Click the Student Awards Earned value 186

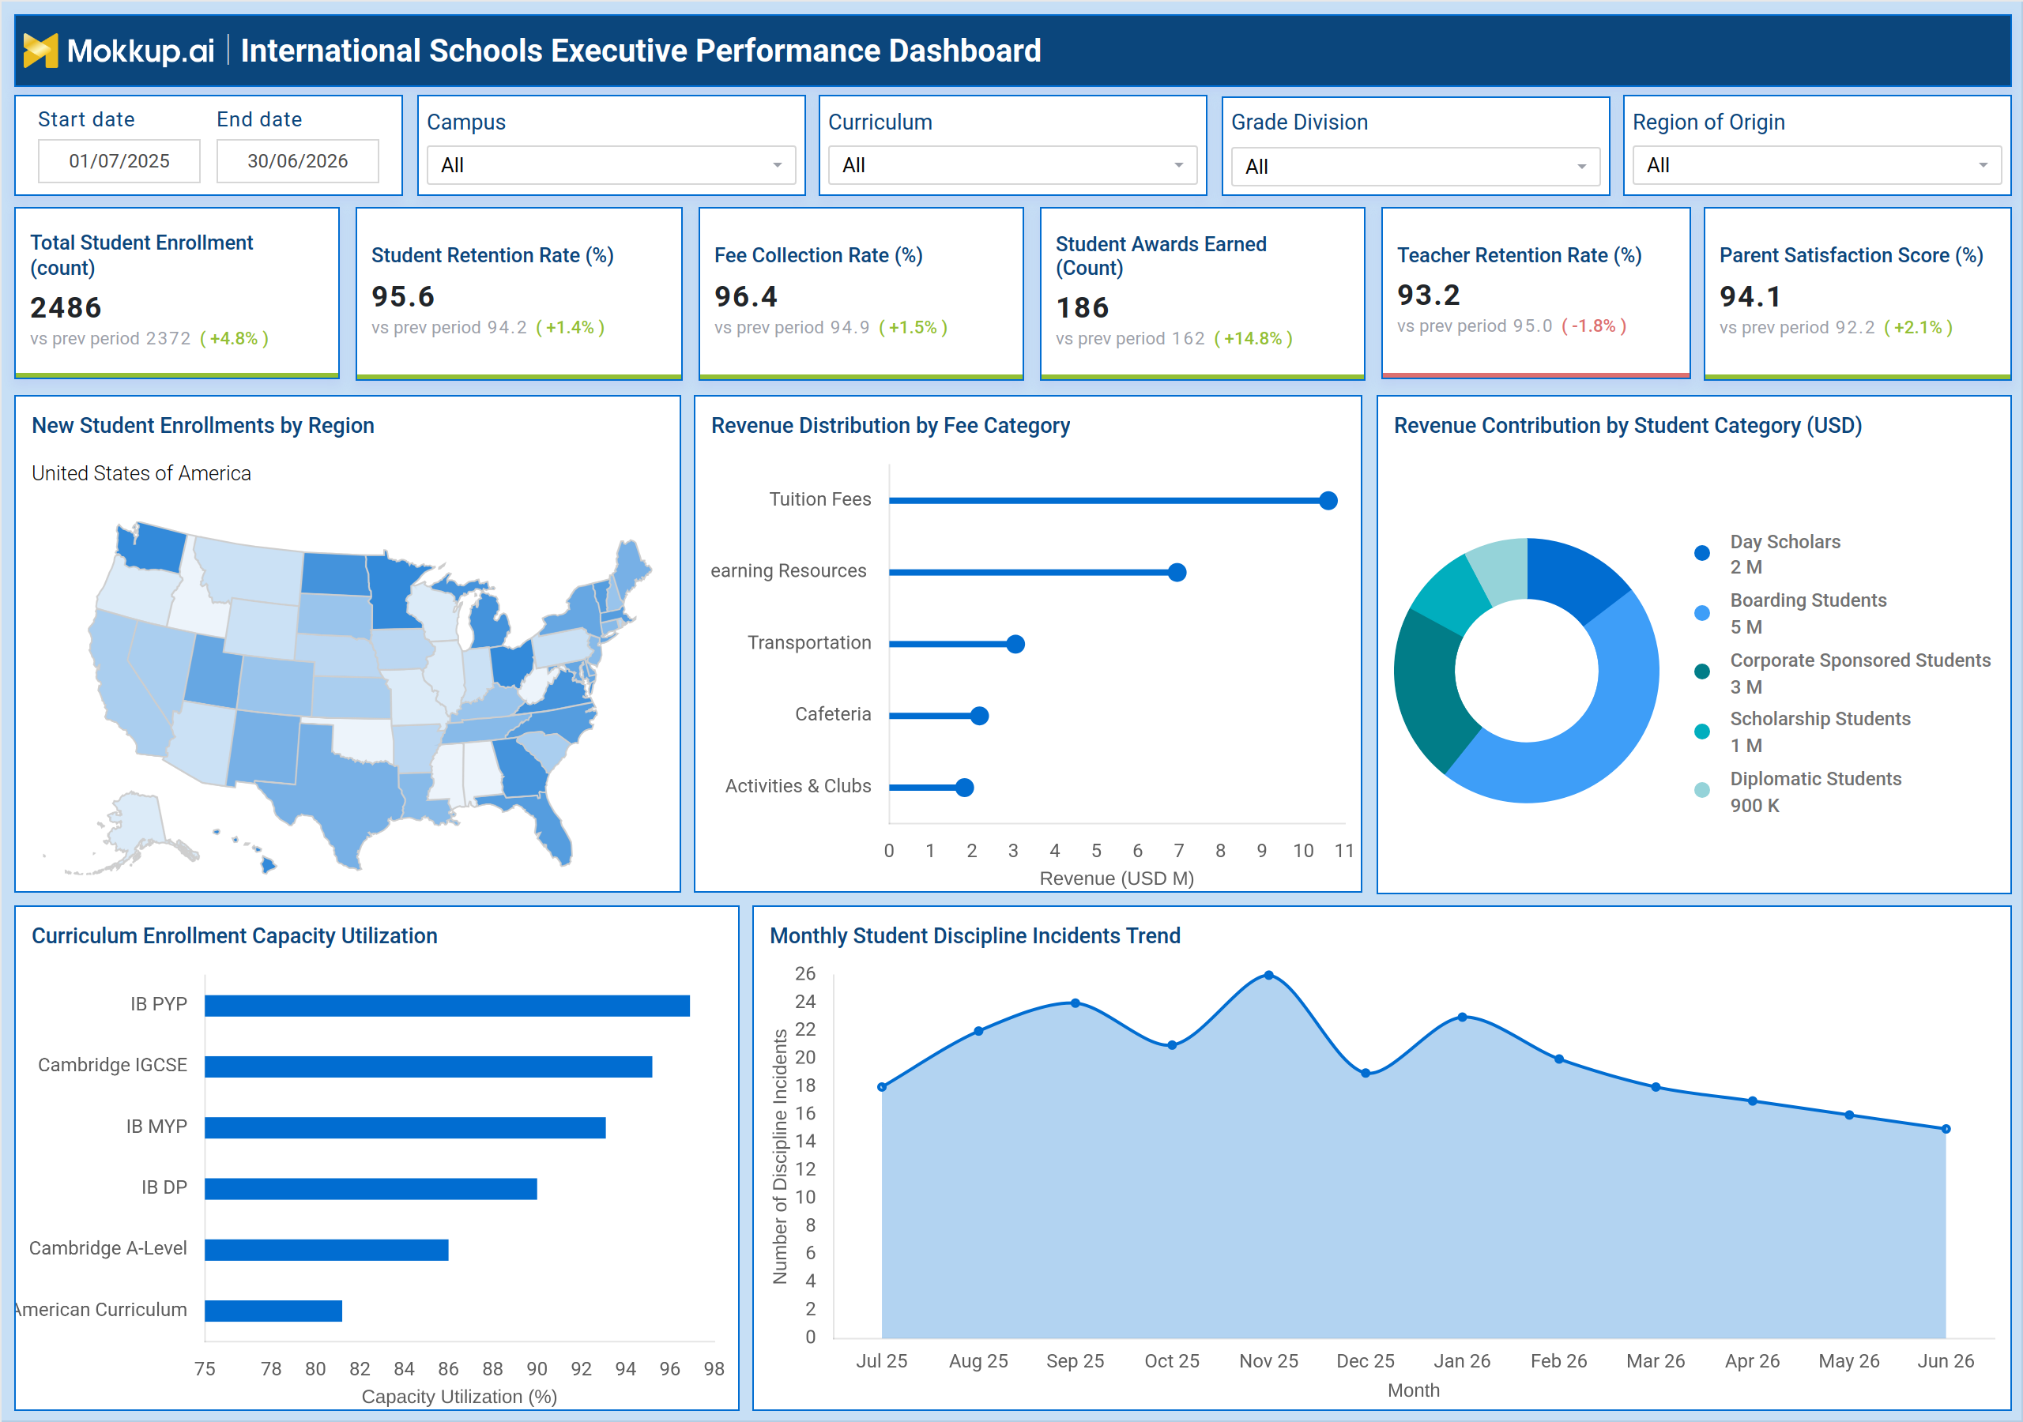[1082, 307]
